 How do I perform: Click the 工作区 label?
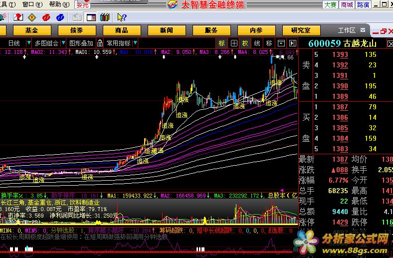pos(347,30)
